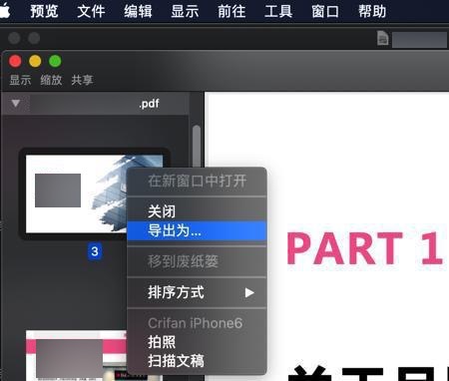Click the 排序方式 submenu arrow
The width and height of the screenshot is (449, 381).
click(249, 292)
